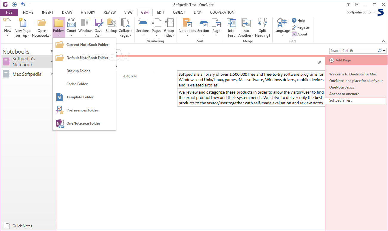Screen dimensions: 388x231
Task: Click the Quick Notes button
Action: pyautogui.click(x=18, y=226)
